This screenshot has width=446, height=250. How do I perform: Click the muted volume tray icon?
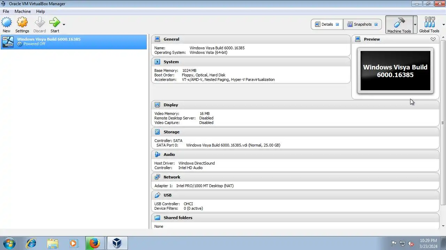point(411,243)
